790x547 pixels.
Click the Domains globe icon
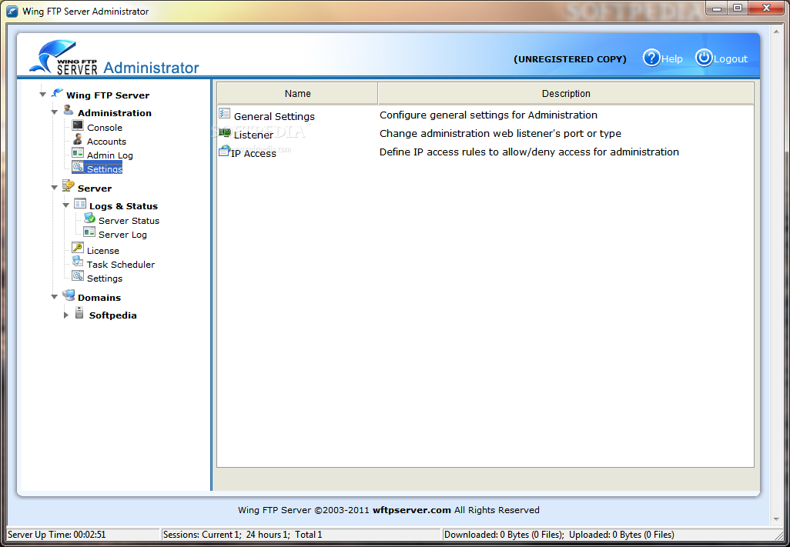pyautogui.click(x=69, y=295)
